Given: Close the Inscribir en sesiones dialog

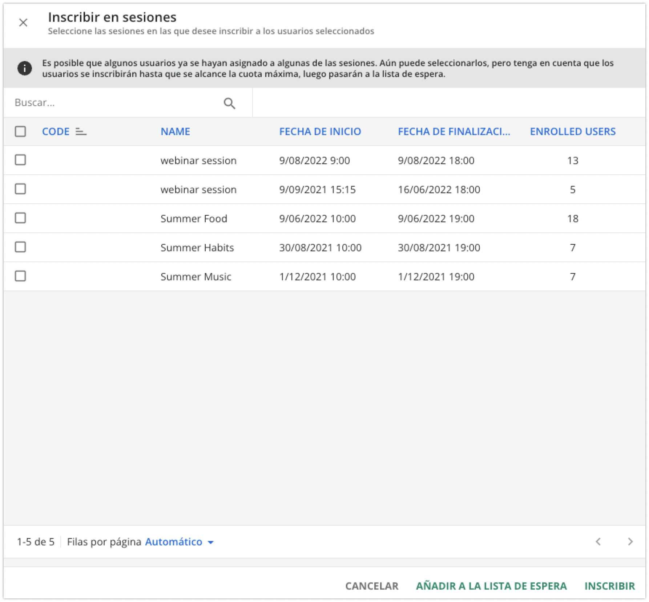Looking at the screenshot, I should click(x=23, y=23).
